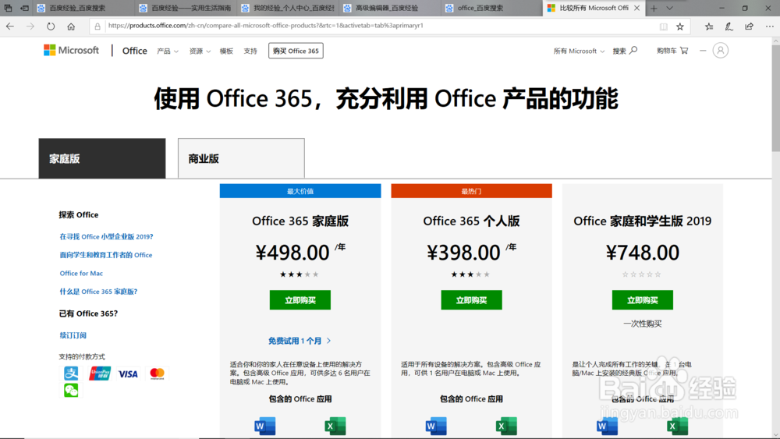Click the add notes pen icon

pos(729,27)
